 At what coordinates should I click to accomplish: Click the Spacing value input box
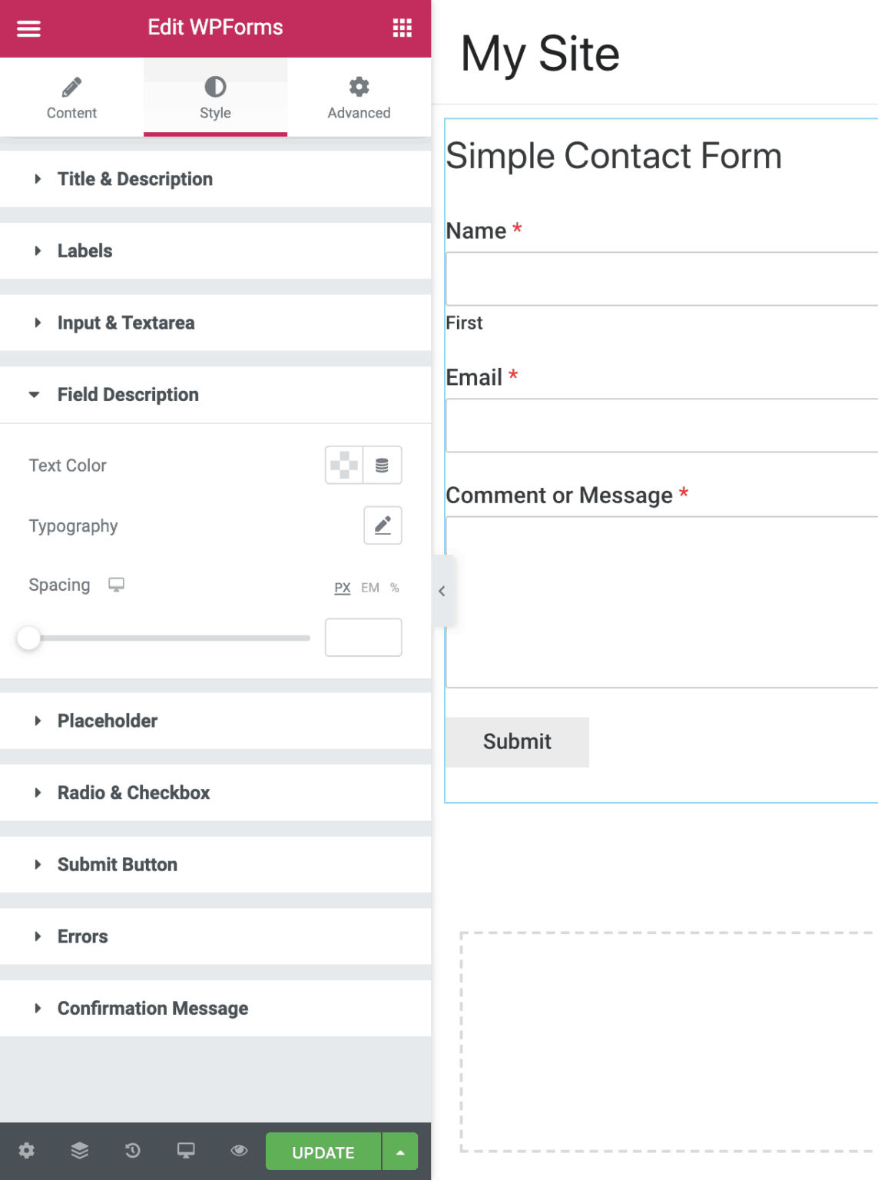point(363,638)
